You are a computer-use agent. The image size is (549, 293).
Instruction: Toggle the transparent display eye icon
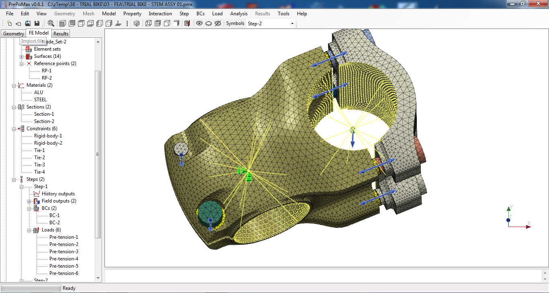(209, 23)
